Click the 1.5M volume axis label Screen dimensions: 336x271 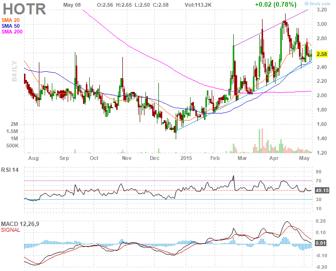pos(12,132)
